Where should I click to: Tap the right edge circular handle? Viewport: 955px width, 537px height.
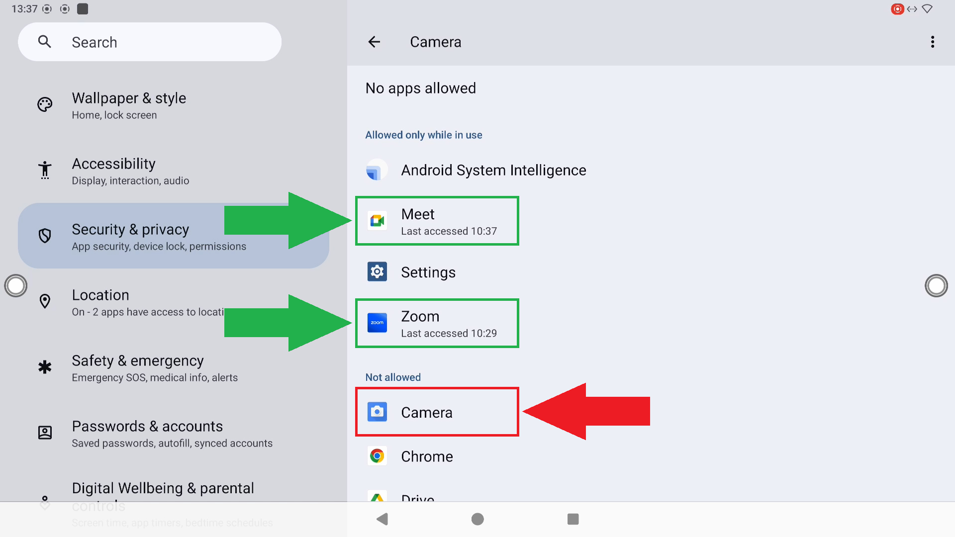click(x=936, y=286)
